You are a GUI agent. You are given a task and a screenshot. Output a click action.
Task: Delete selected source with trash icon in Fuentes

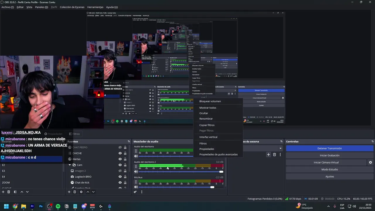click(x=75, y=192)
